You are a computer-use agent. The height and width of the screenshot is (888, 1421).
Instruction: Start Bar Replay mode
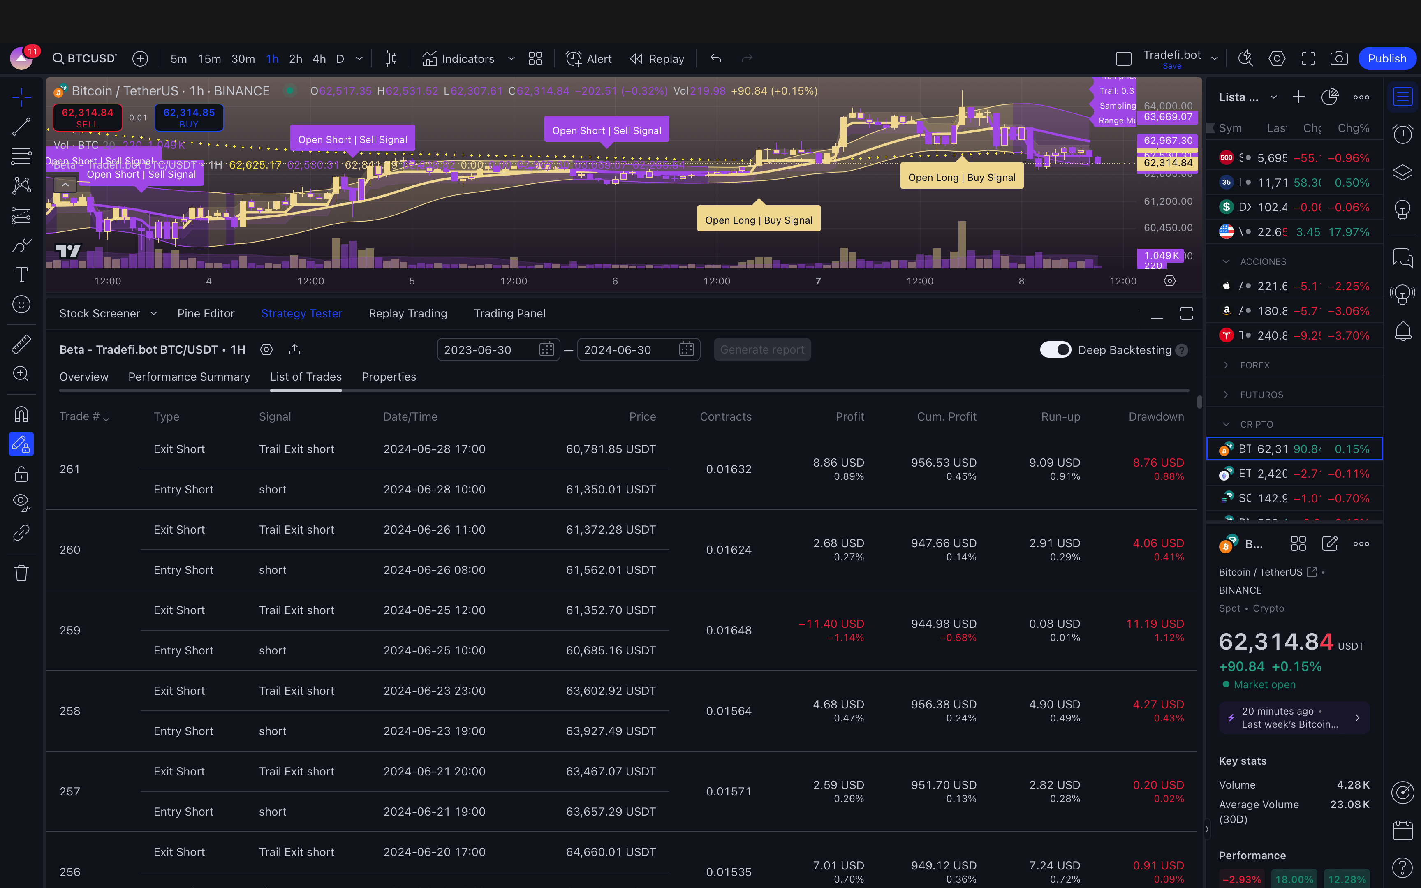click(x=657, y=59)
